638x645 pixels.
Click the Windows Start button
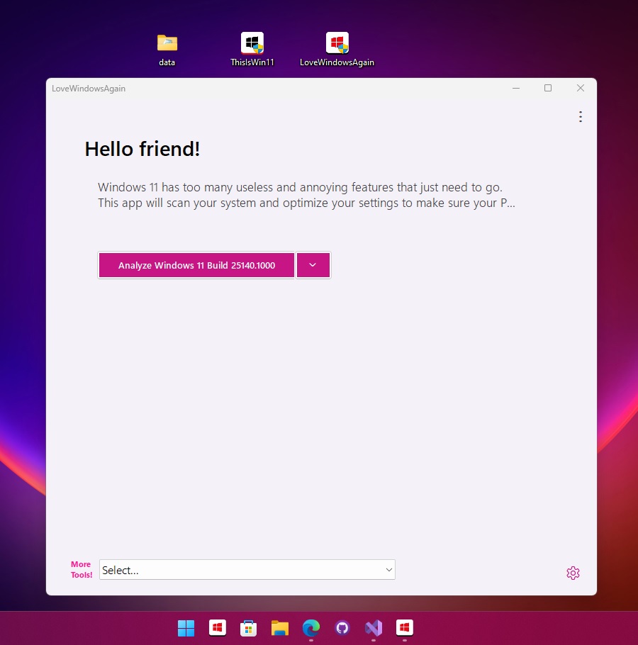coord(186,628)
